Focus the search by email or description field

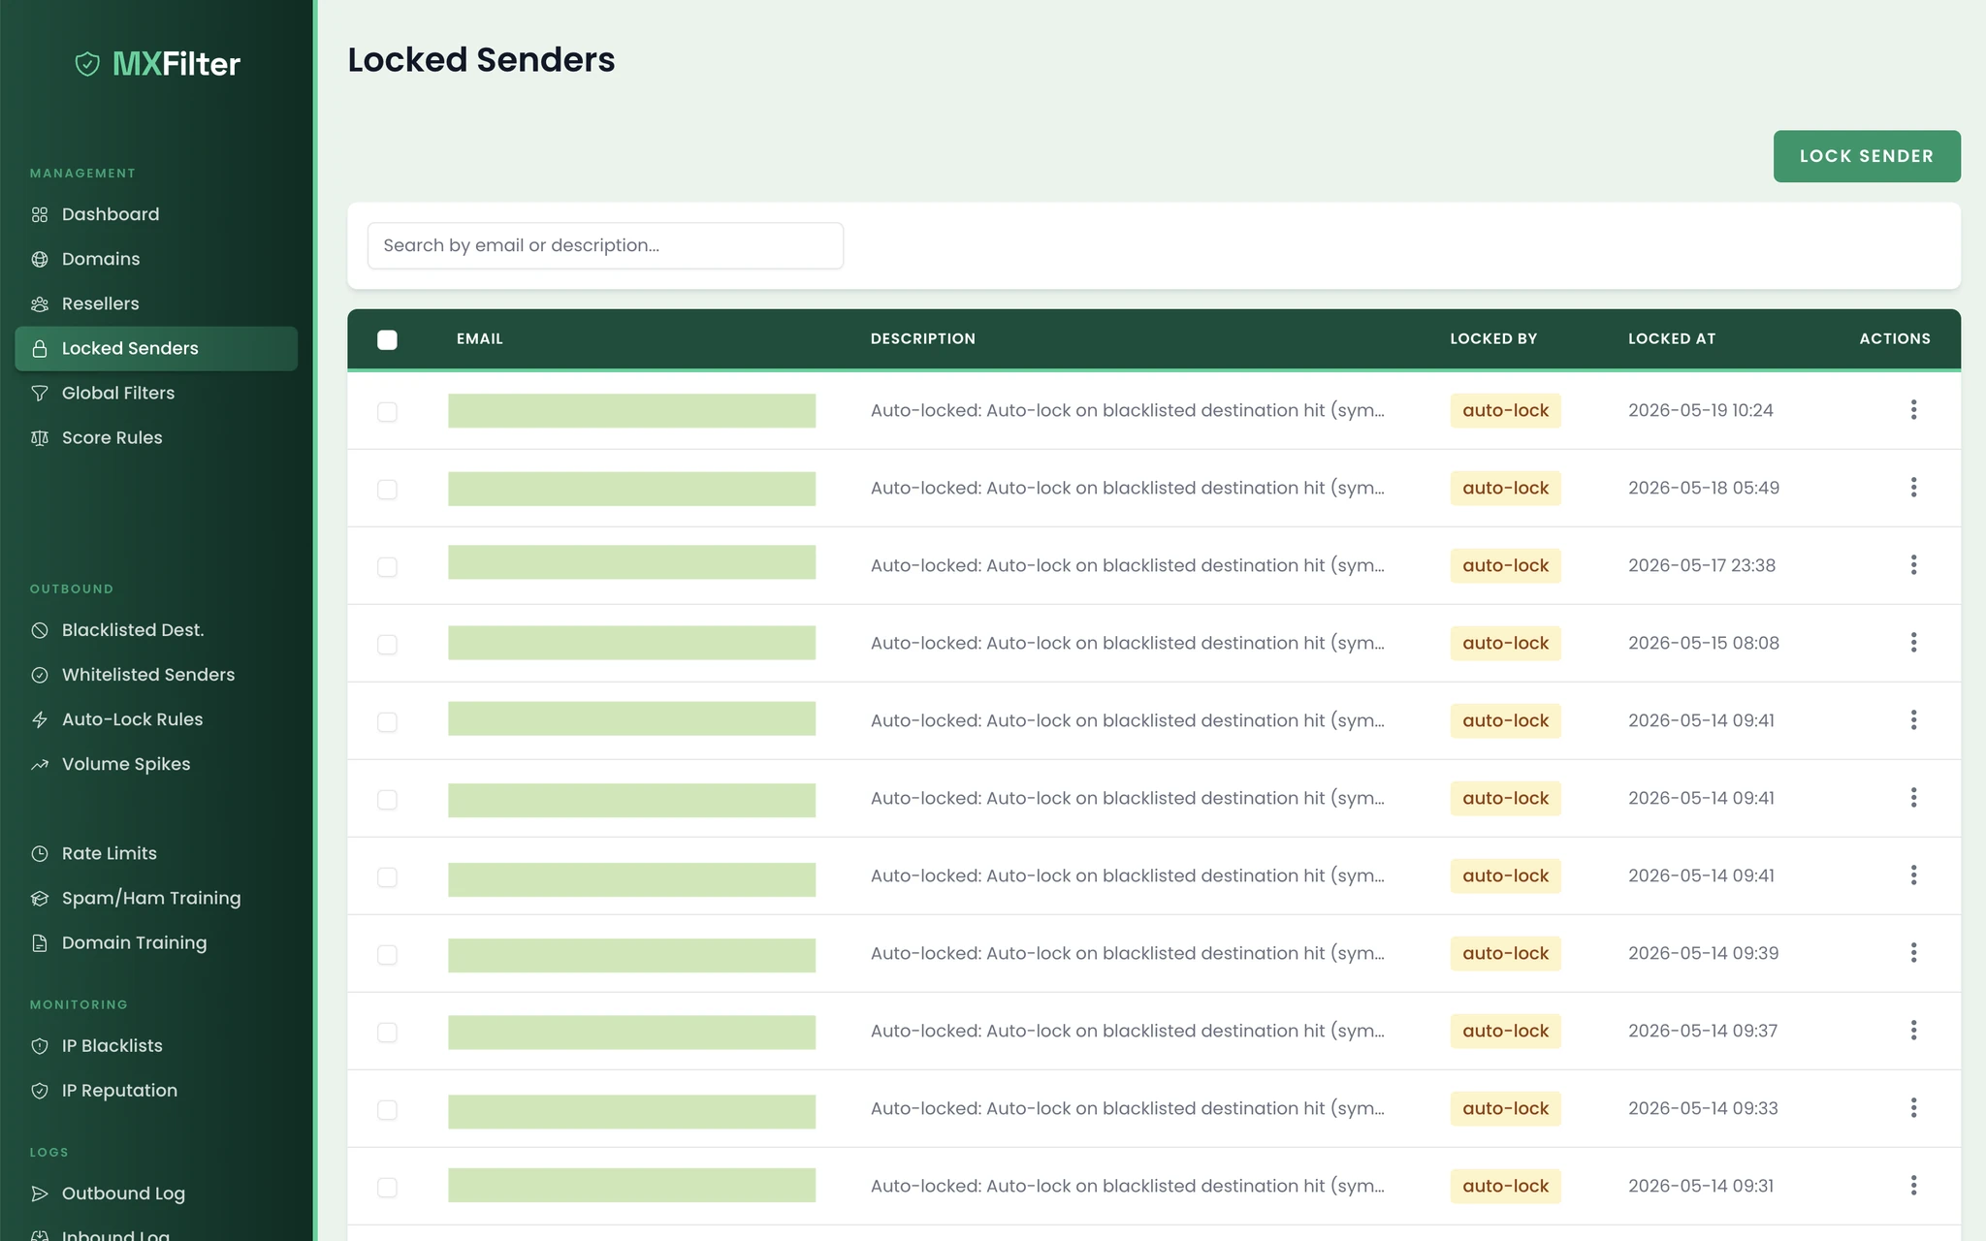(x=605, y=245)
